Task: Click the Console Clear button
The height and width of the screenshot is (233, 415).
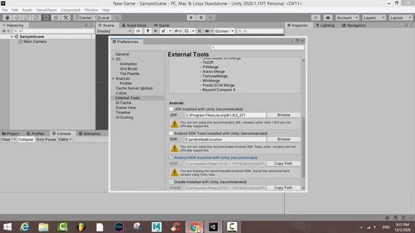Action: 6,140
